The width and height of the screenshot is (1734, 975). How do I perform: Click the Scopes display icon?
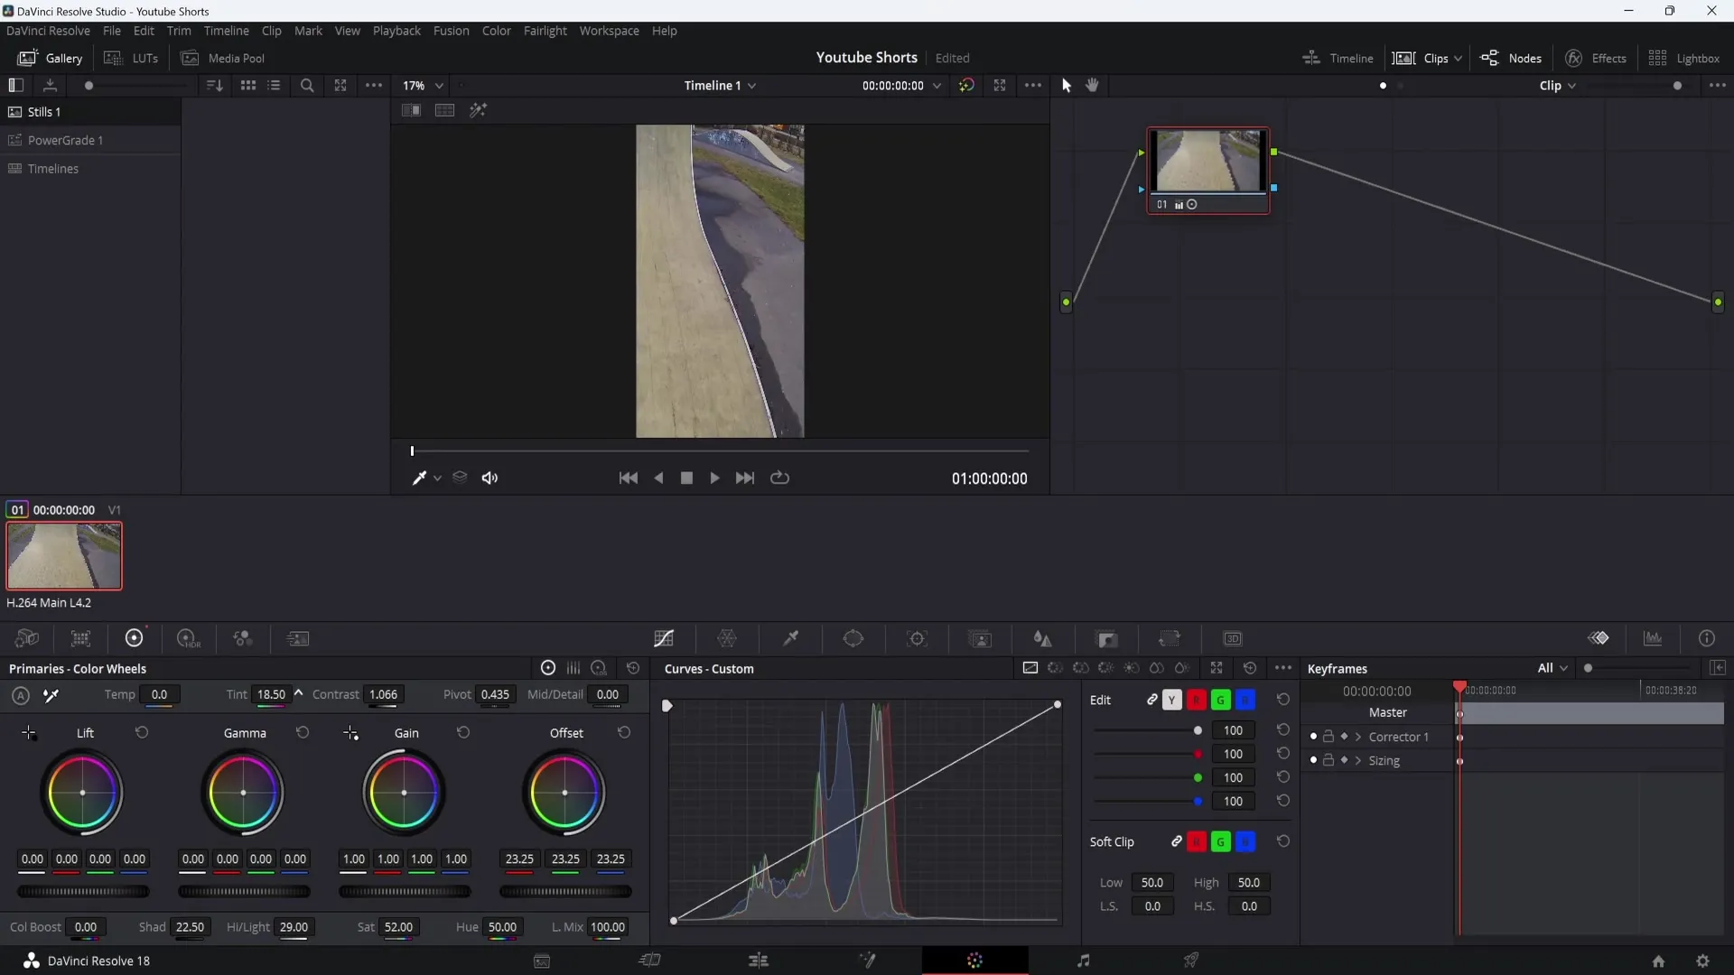(x=1653, y=638)
